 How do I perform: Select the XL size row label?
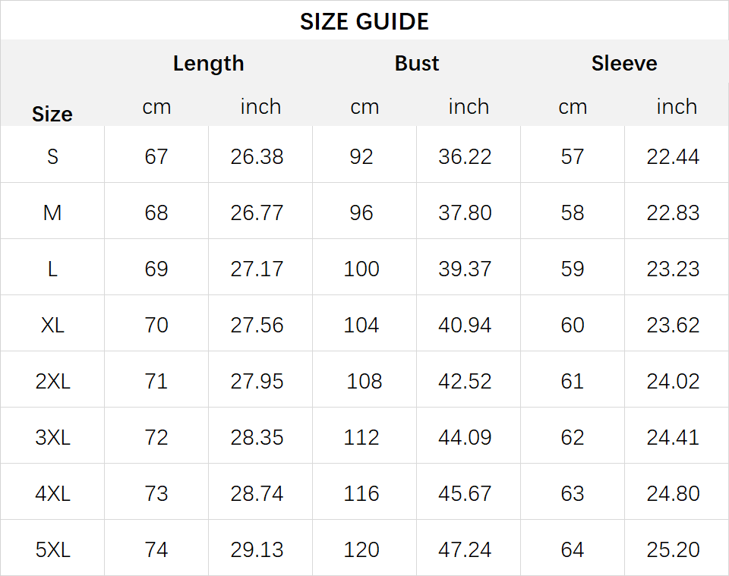(x=52, y=325)
